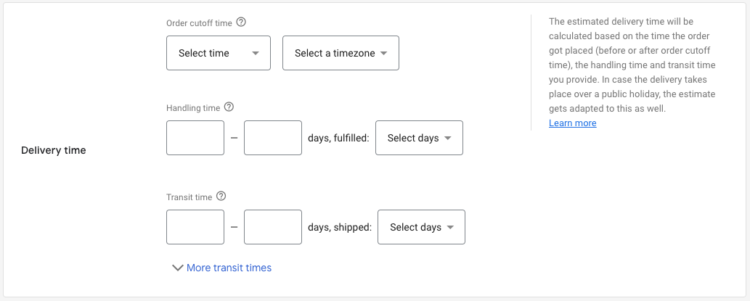Open the Select a timezone dropdown
The height and width of the screenshot is (301, 750).
(341, 53)
